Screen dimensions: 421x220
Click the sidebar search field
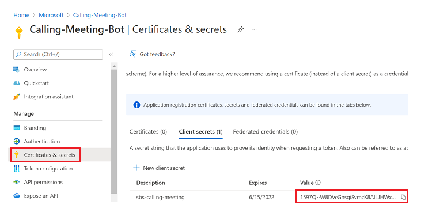point(58,54)
